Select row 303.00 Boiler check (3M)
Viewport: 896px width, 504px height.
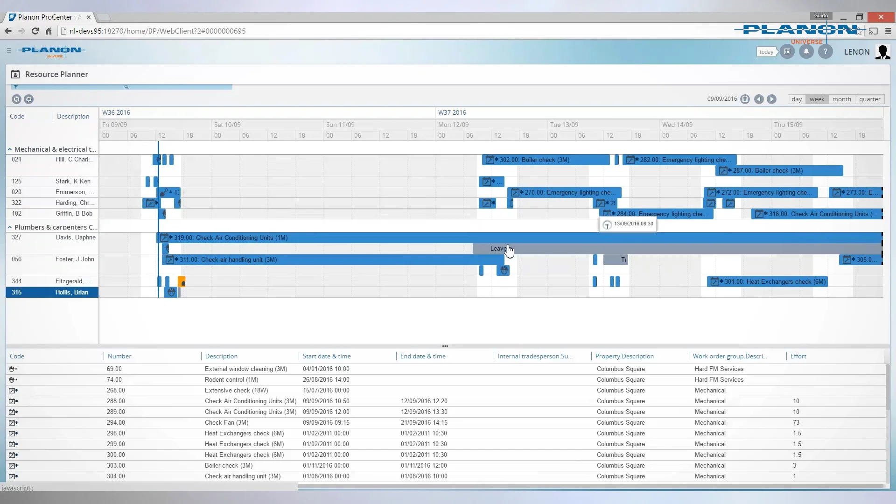tap(446, 466)
